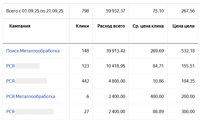
Task: Sort by the Расход всего column header
Action: [x=111, y=26]
